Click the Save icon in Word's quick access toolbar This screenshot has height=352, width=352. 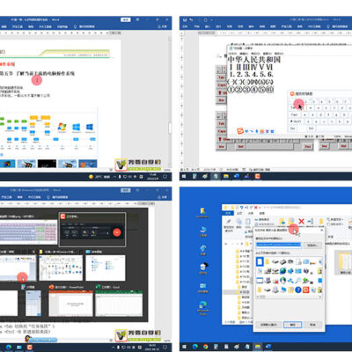pos(185,19)
